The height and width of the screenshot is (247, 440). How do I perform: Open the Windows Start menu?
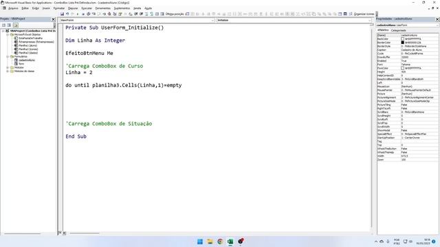tap(200, 242)
